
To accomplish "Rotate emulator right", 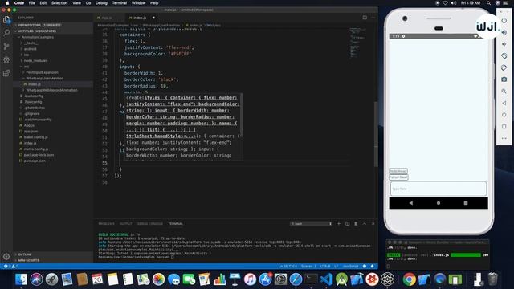I will click(x=504, y=67).
